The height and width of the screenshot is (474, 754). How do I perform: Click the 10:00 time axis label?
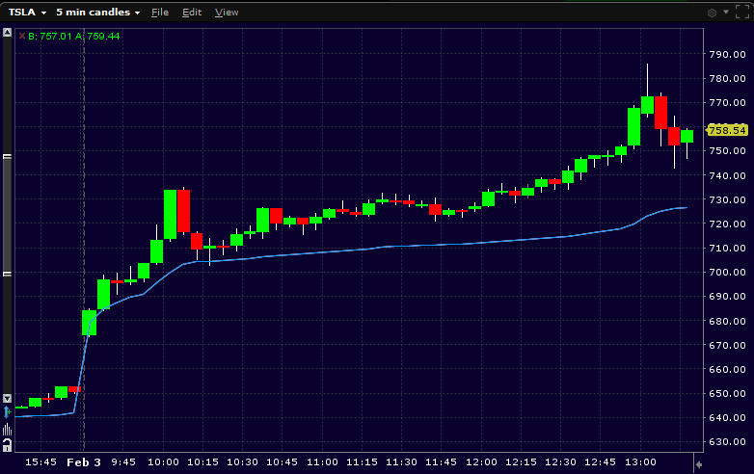click(163, 462)
